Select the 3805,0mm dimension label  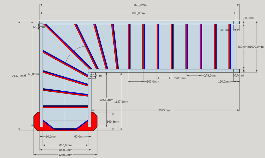click(138, 13)
